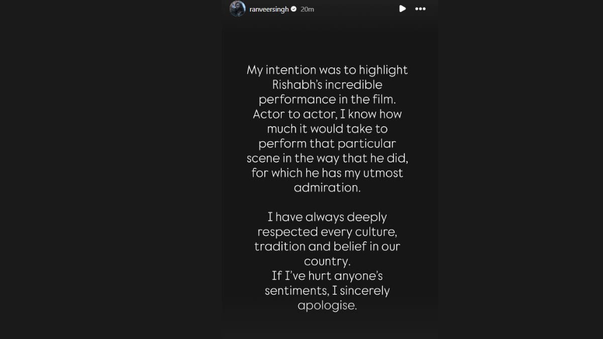
Task: Click the 20m timestamp label
Action: [308, 9]
